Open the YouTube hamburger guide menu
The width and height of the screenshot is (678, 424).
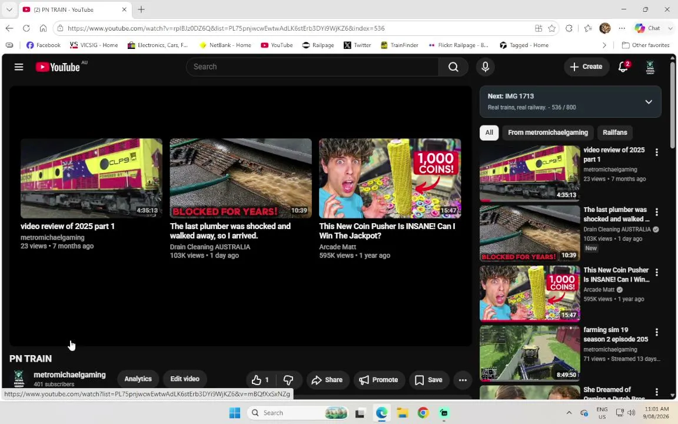click(x=19, y=67)
